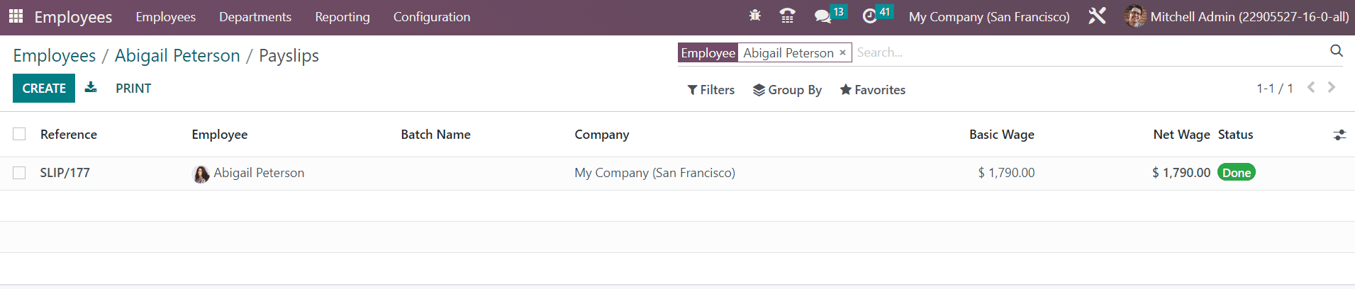The image size is (1355, 289).
Task: Go to Abigail Peterson breadcrumb link
Action: point(177,55)
